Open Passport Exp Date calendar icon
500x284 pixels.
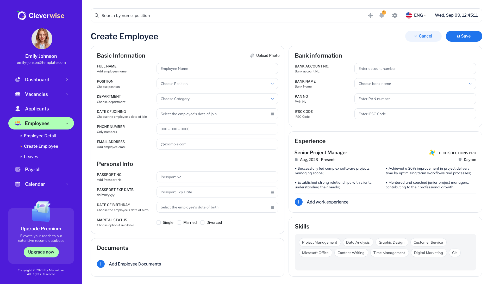(x=272, y=192)
